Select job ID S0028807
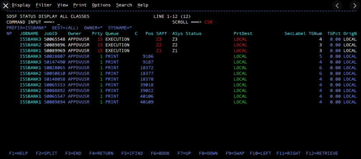Viewport: 361px width, 159px height. tap(55, 56)
